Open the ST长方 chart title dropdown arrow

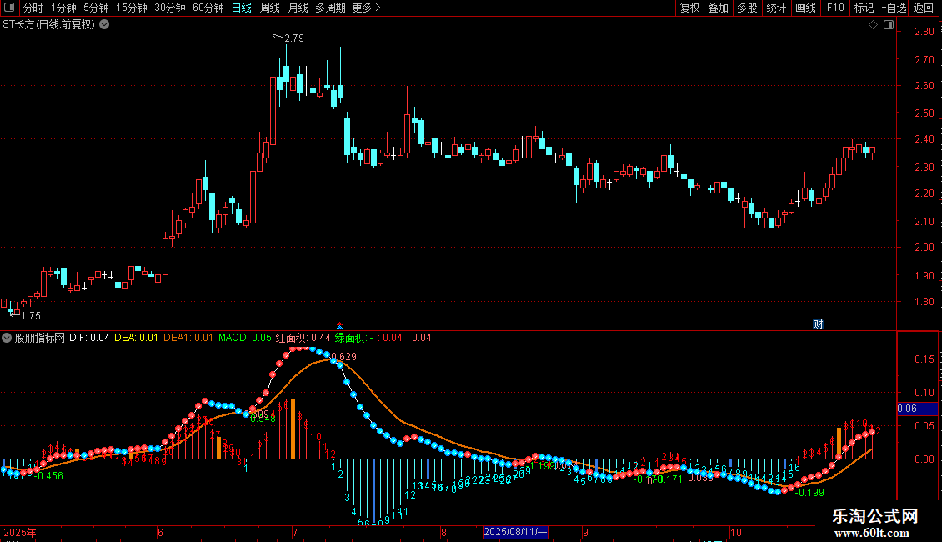click(x=104, y=25)
